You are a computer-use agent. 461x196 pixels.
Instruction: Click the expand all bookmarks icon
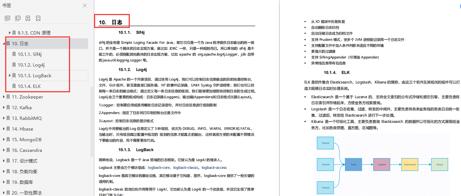[7, 18]
